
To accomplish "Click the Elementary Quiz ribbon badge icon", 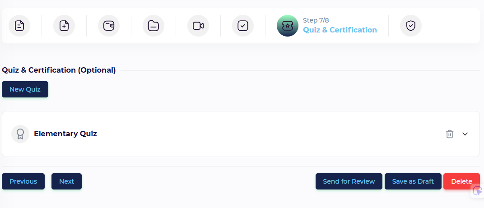I will pyautogui.click(x=20, y=134).
